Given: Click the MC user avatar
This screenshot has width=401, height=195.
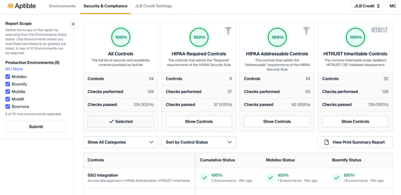Looking at the screenshot, I should (x=393, y=6).
